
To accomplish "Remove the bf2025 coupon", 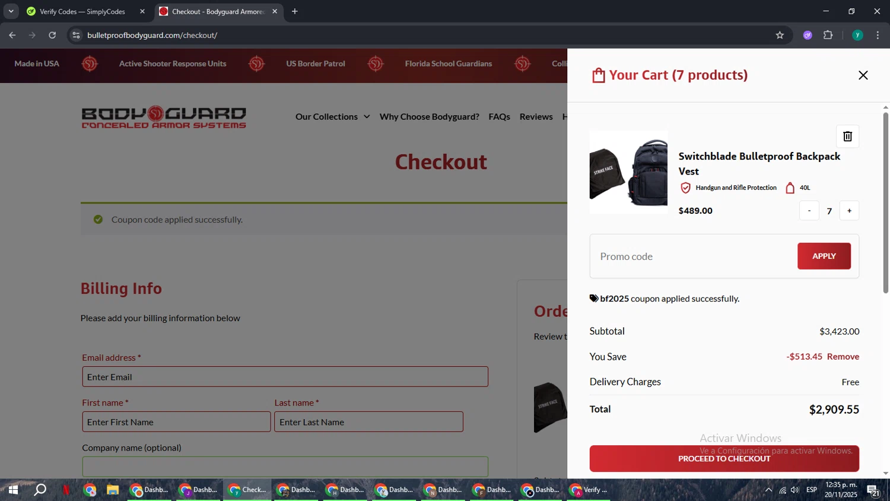I will point(843,357).
